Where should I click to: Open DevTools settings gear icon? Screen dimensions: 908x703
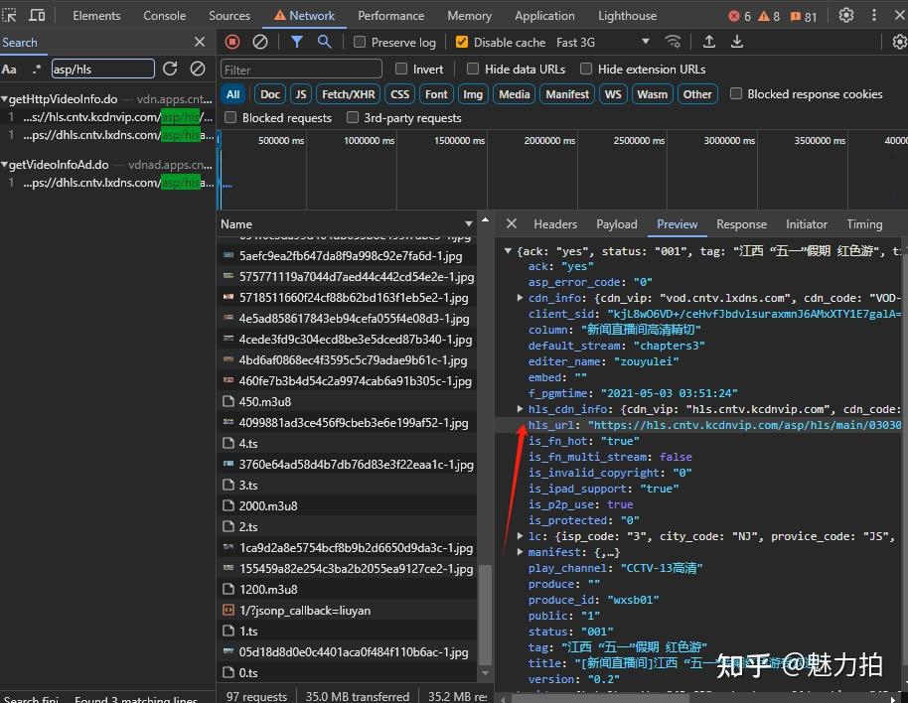pos(846,15)
